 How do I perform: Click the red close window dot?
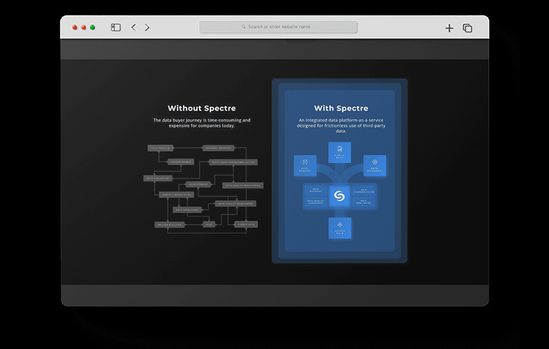click(75, 27)
